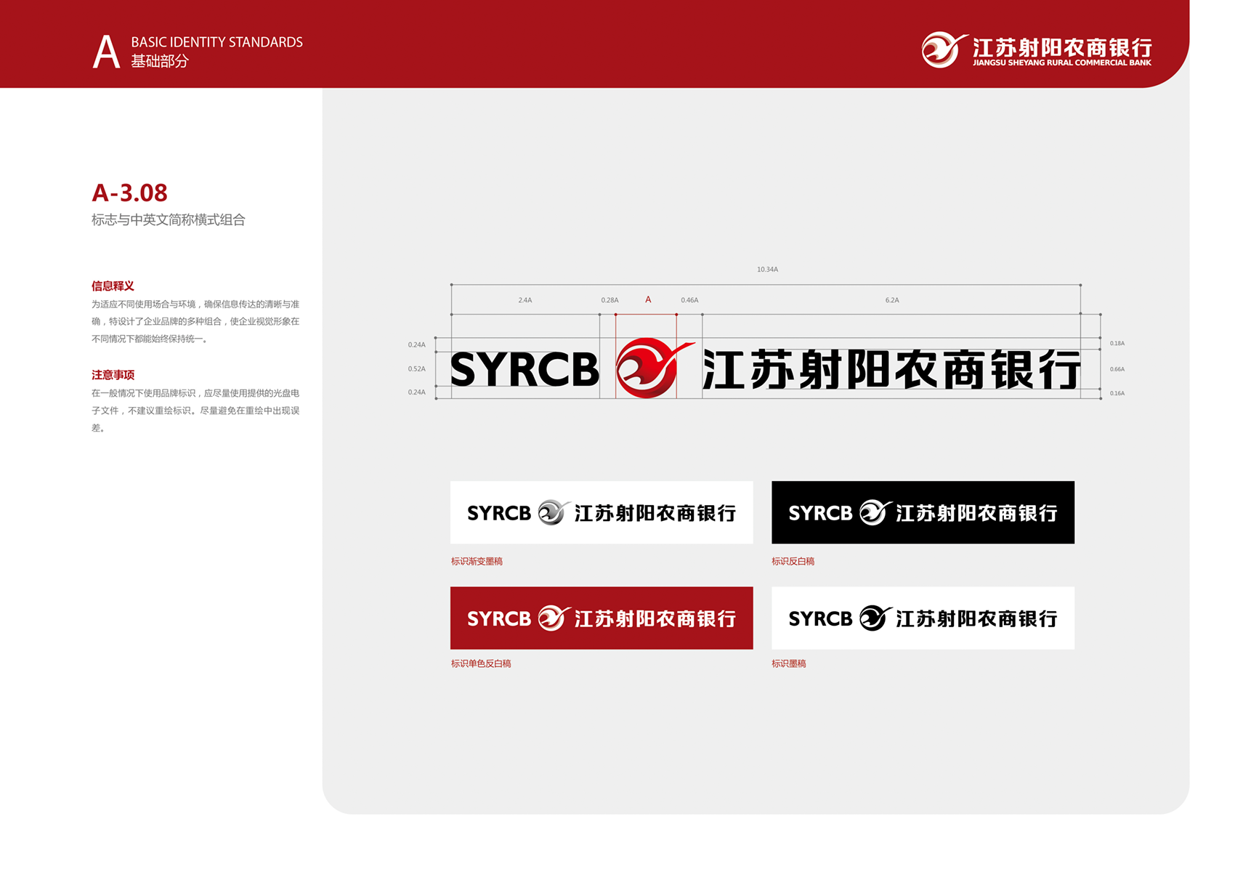Click the BASIC IDENTITY STANDARDS header title
1235x872 pixels.
pos(216,42)
